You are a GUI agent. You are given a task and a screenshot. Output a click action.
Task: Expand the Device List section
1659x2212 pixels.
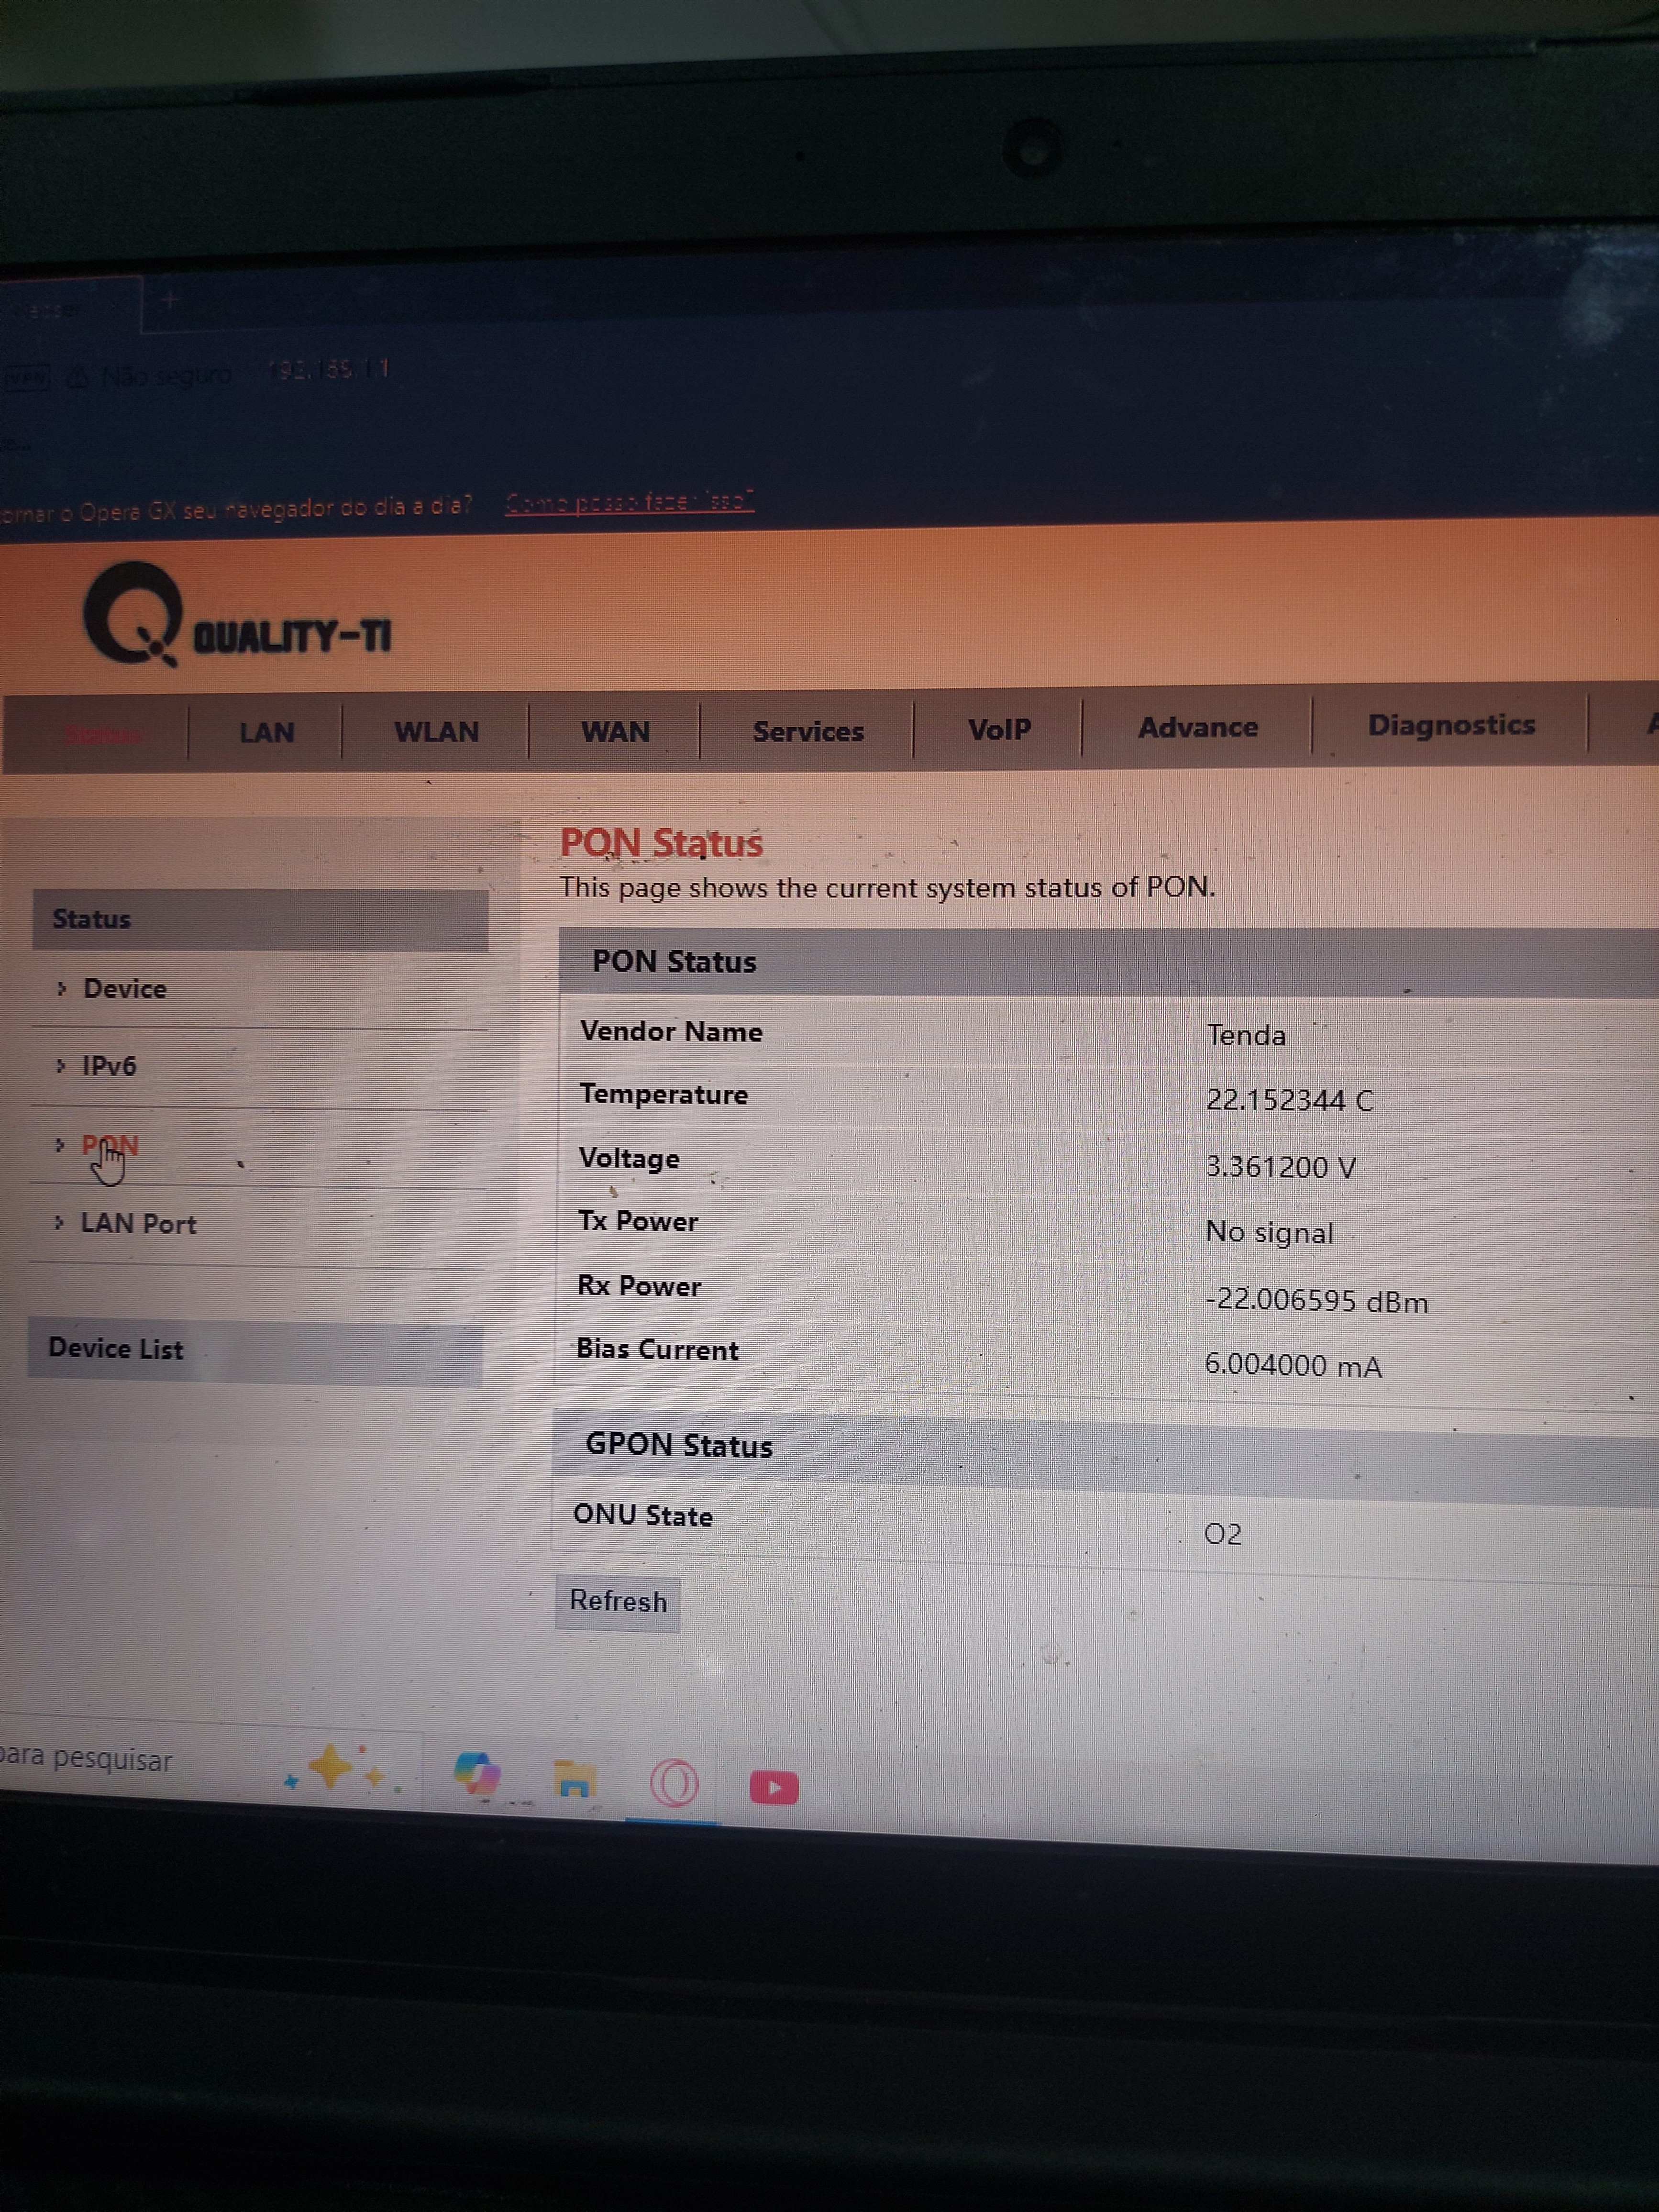[x=116, y=1349]
